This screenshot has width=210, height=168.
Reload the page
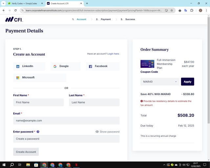(15, 10)
